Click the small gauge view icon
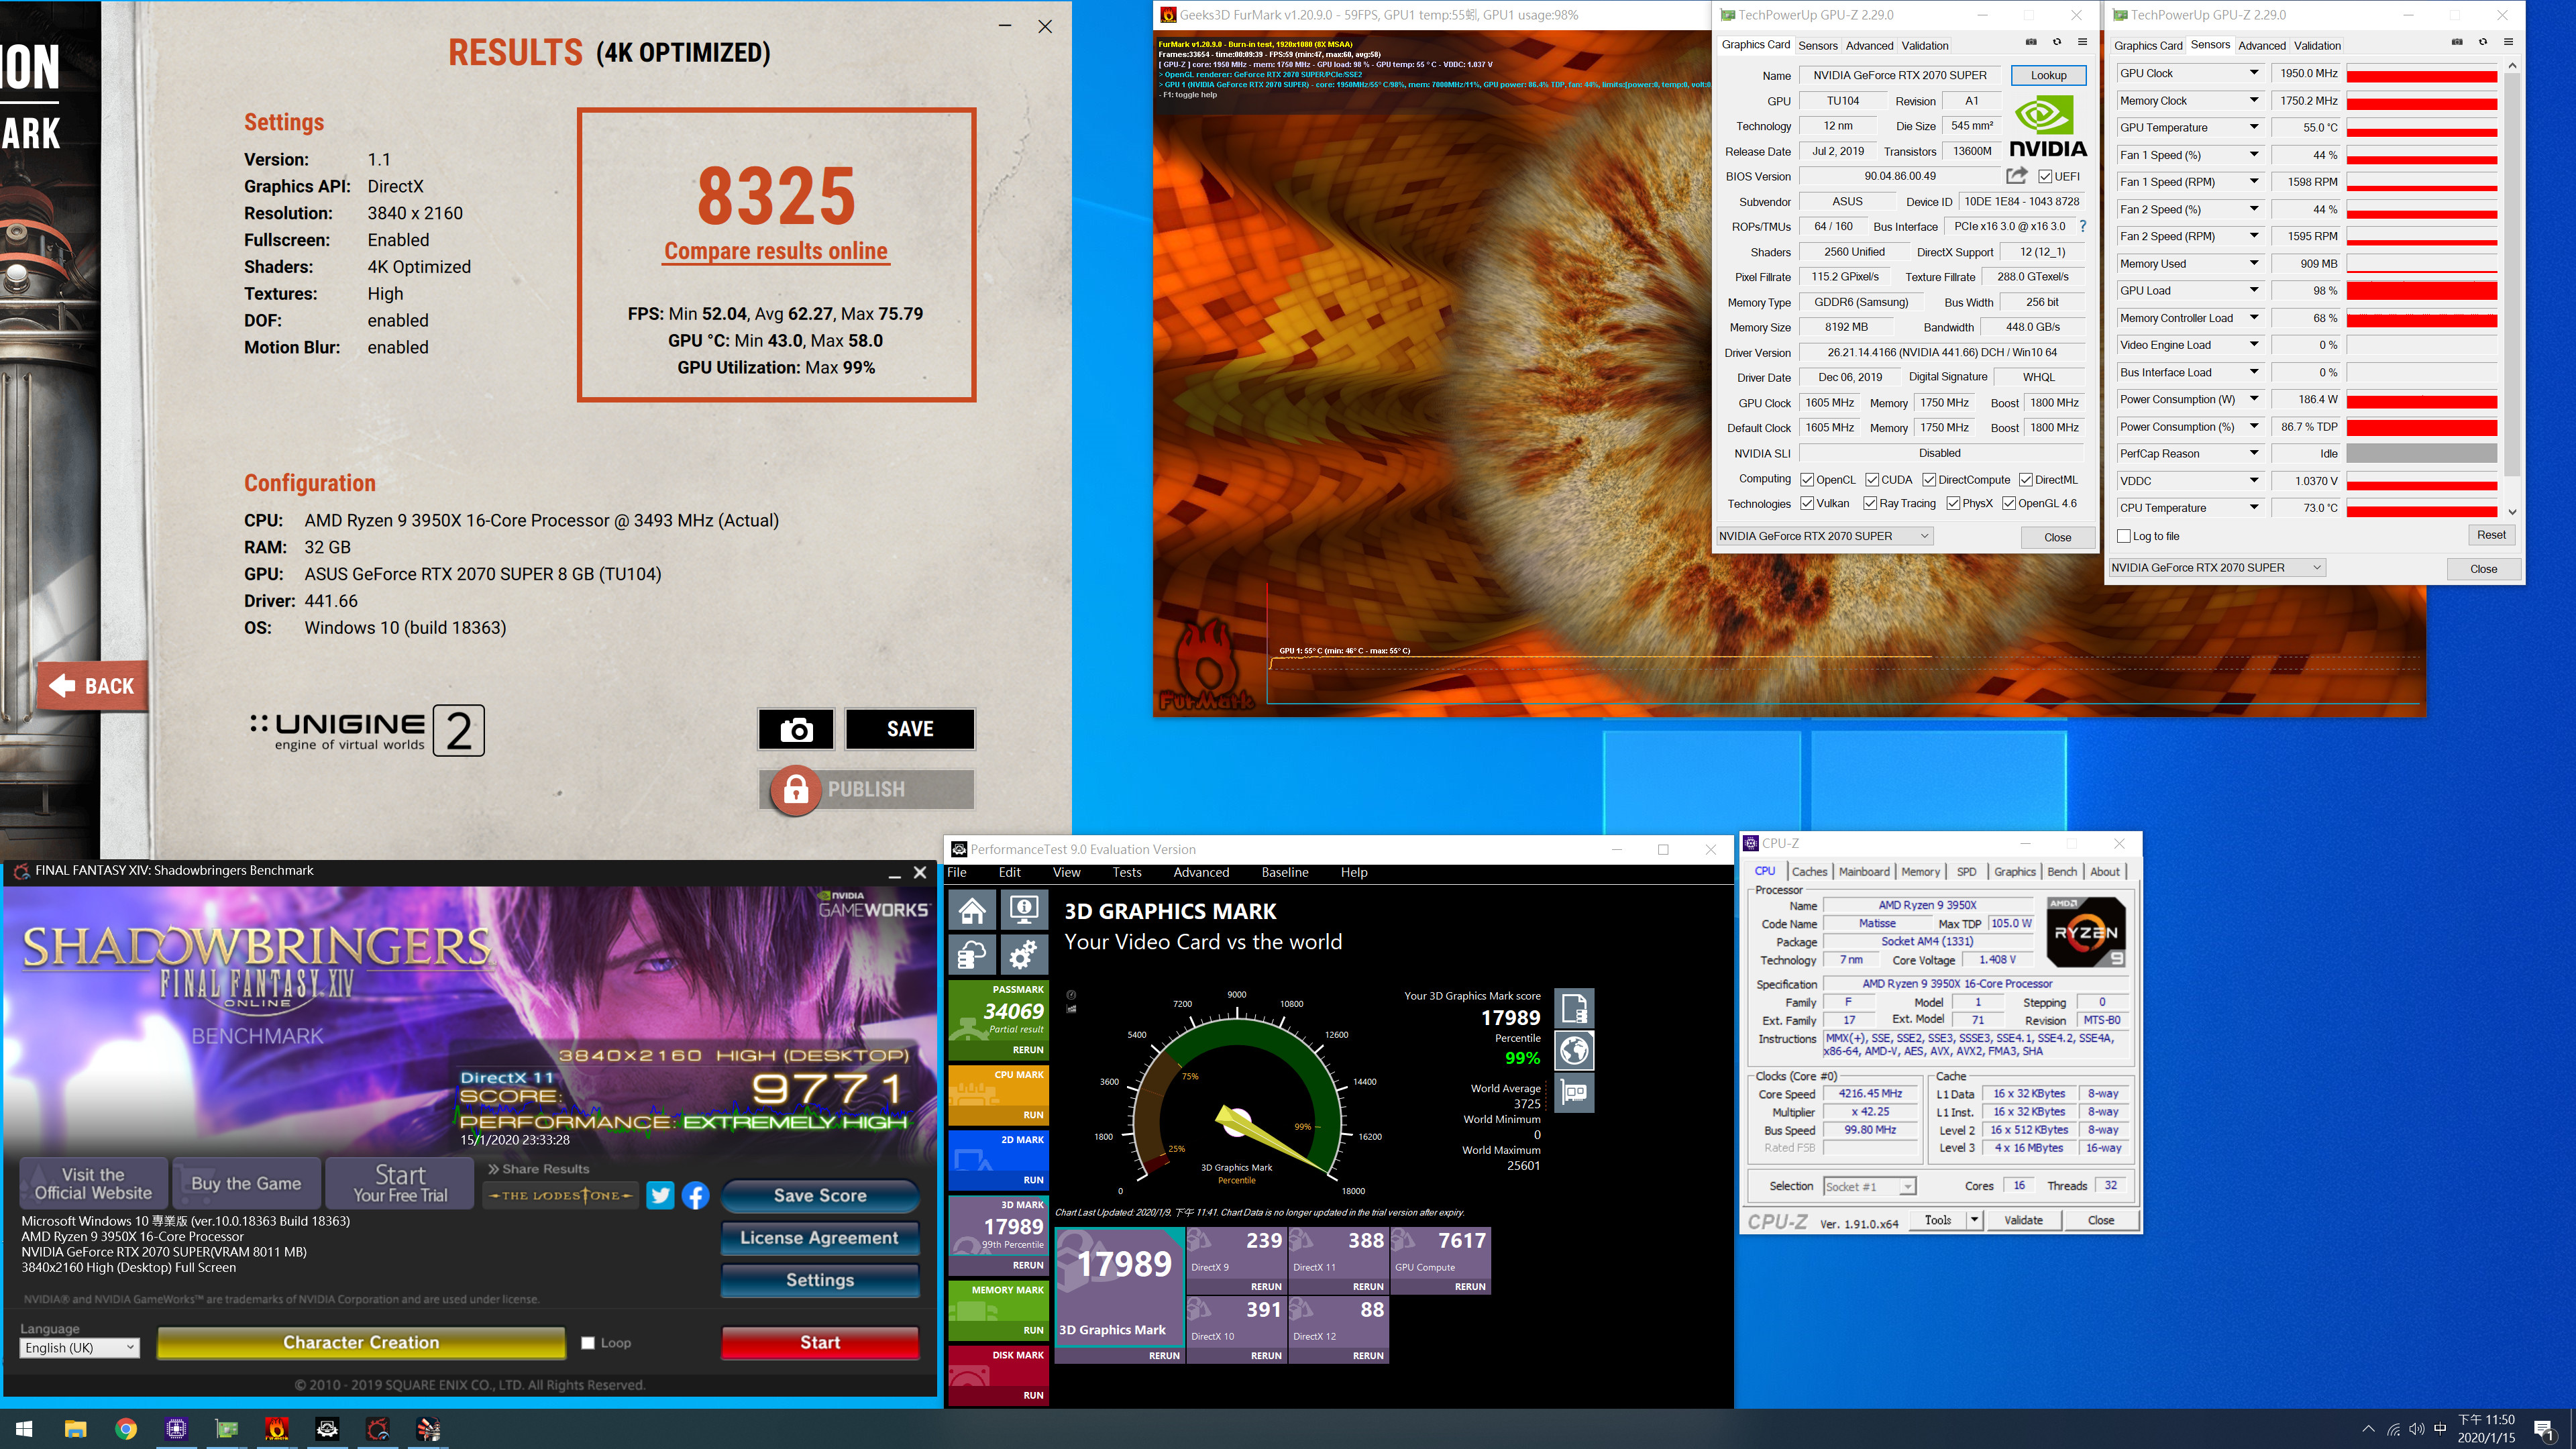Image resolution: width=2576 pixels, height=1449 pixels. point(1071,995)
